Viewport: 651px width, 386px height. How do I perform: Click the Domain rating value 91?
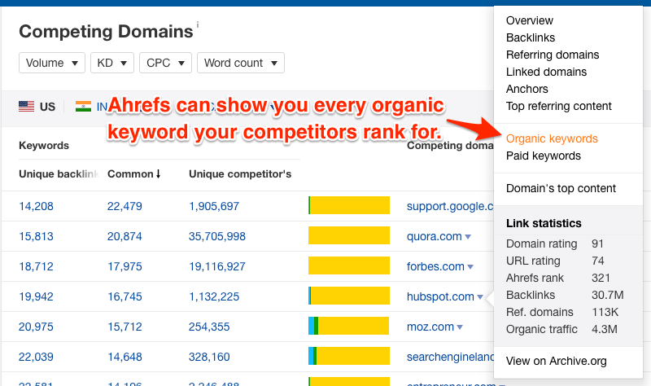click(x=597, y=243)
